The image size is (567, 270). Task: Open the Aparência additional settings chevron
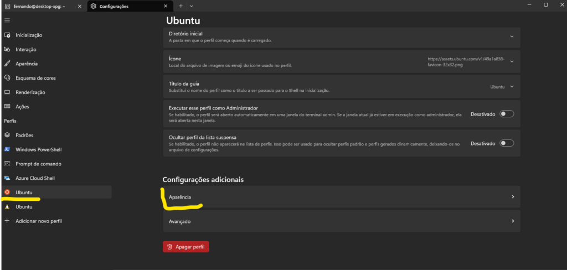[x=513, y=197]
